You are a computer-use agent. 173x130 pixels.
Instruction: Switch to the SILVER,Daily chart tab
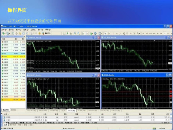(82, 111)
